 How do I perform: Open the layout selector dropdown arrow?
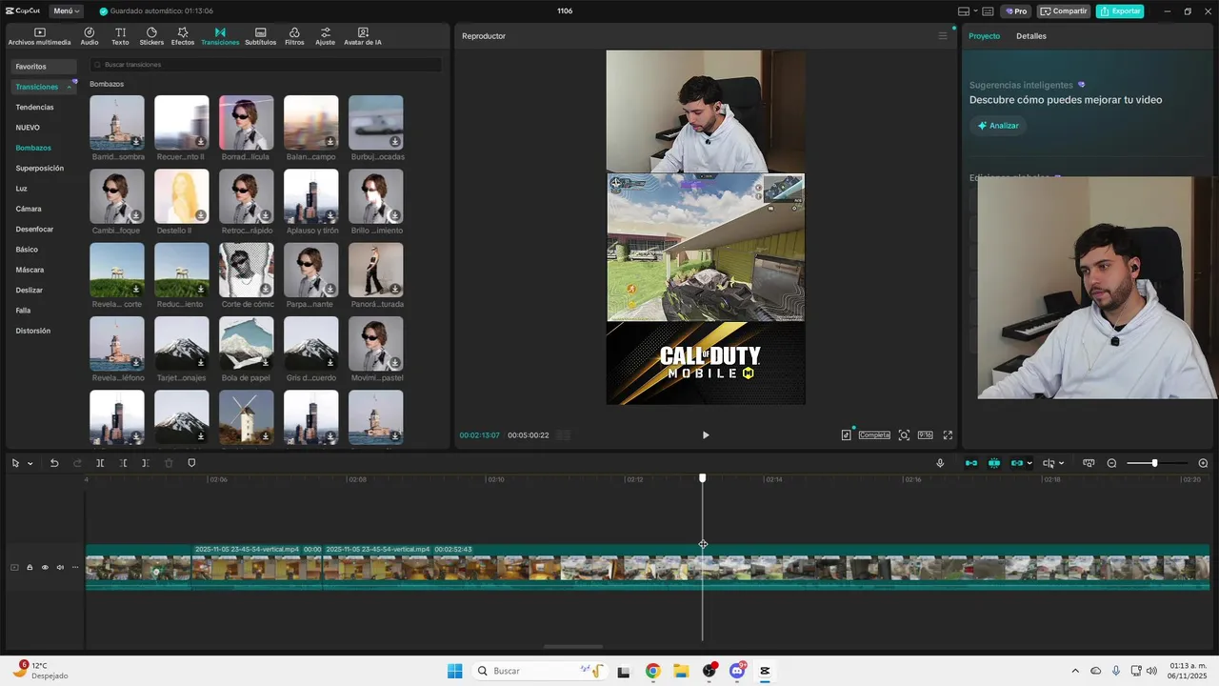(x=974, y=11)
